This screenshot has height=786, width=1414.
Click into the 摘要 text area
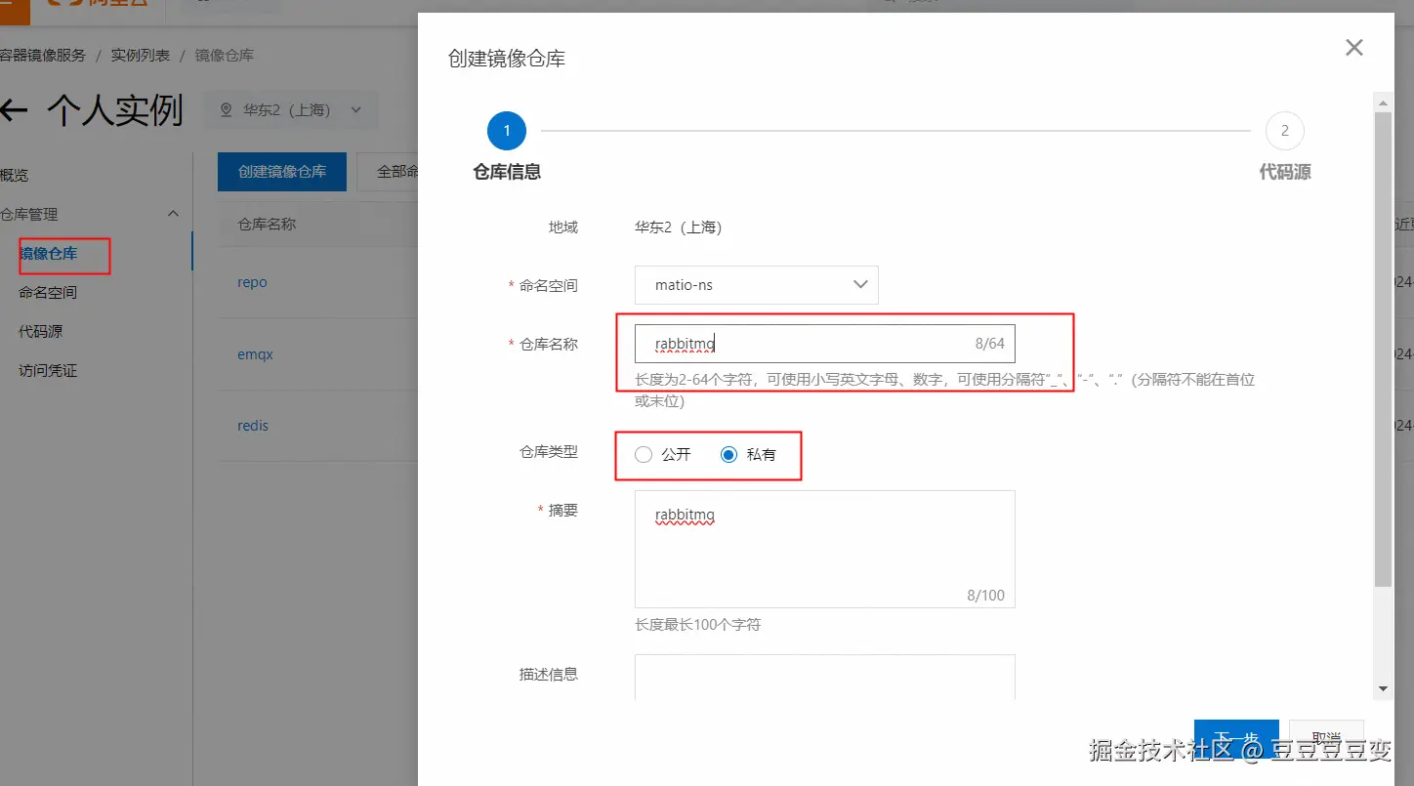coord(825,549)
